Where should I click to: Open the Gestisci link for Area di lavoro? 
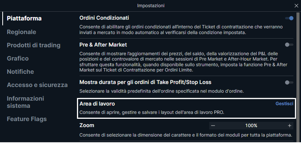coord(284,104)
